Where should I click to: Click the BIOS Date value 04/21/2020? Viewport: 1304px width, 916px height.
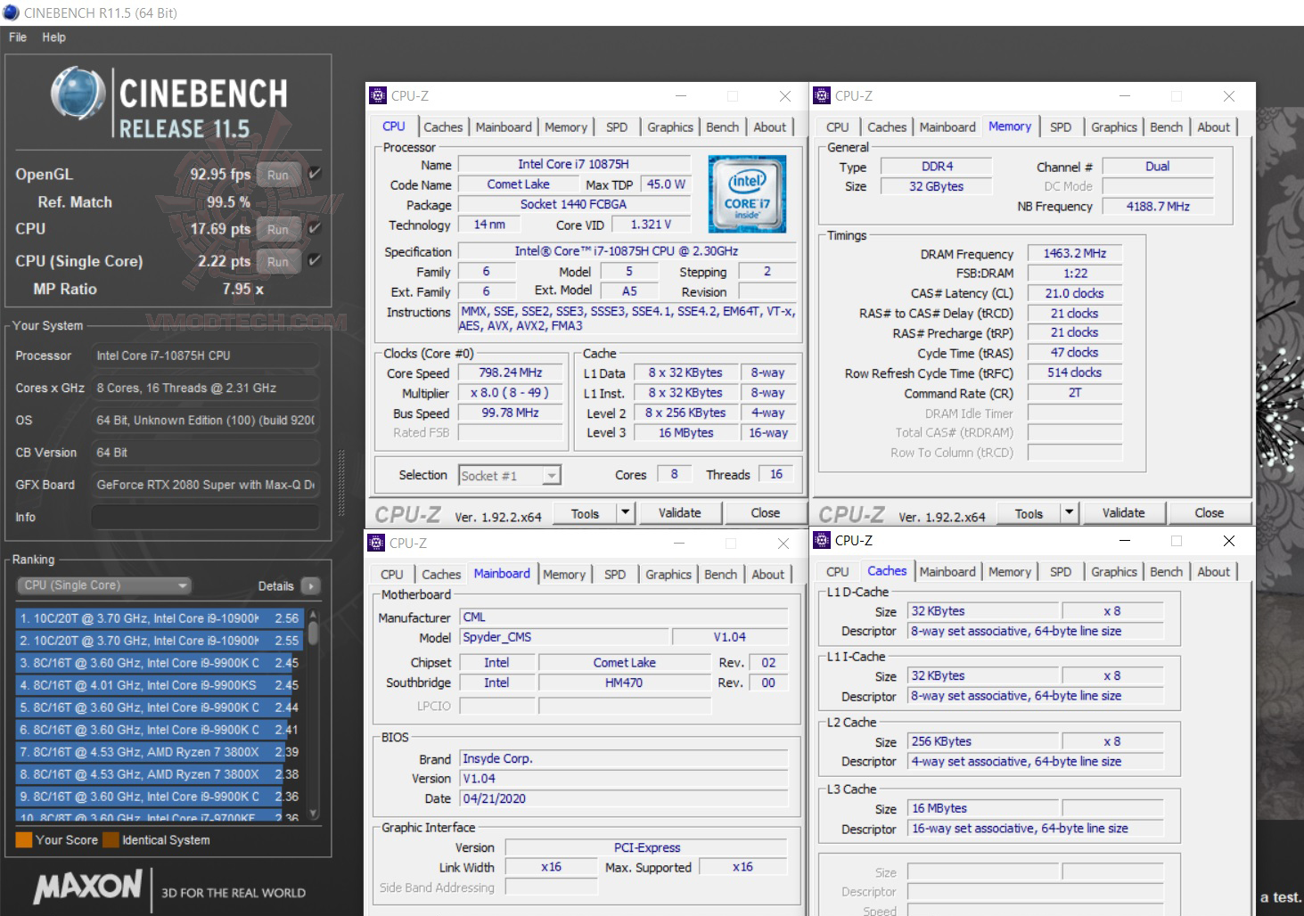[x=624, y=798]
